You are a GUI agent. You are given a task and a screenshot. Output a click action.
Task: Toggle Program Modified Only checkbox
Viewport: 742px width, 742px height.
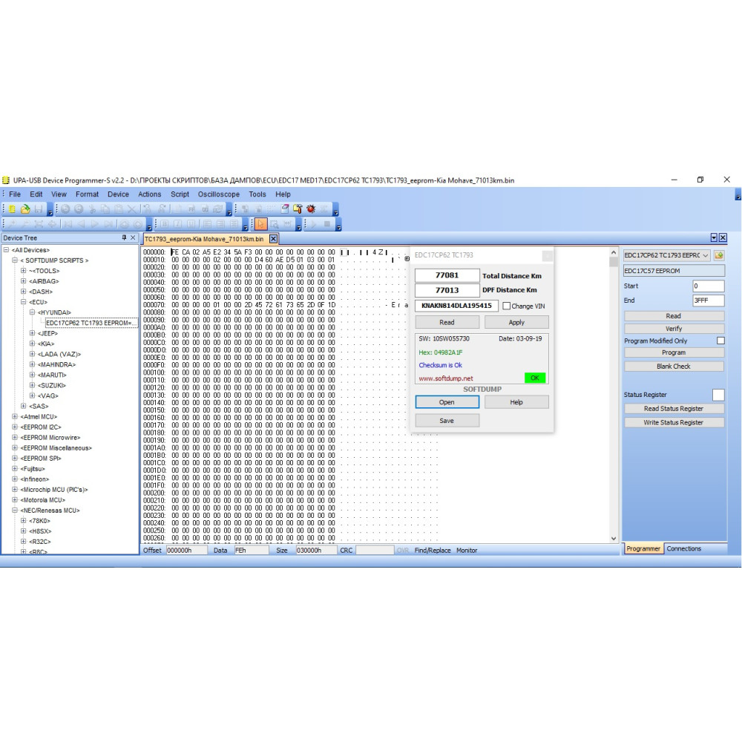pos(720,341)
